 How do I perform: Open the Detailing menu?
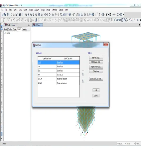[x=54, y=10]
